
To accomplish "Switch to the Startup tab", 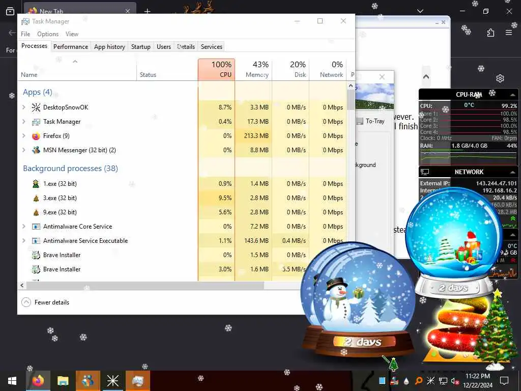I will click(141, 47).
